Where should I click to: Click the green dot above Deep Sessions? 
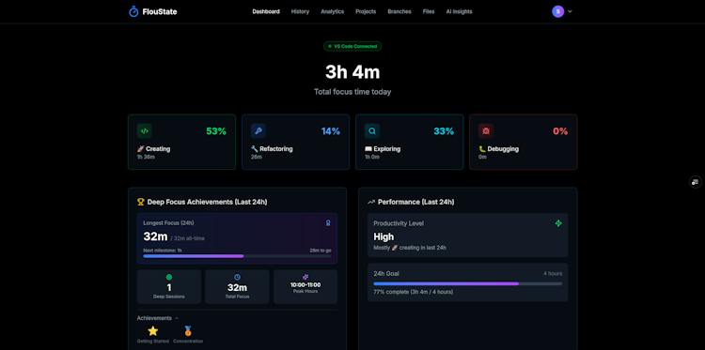coord(169,278)
